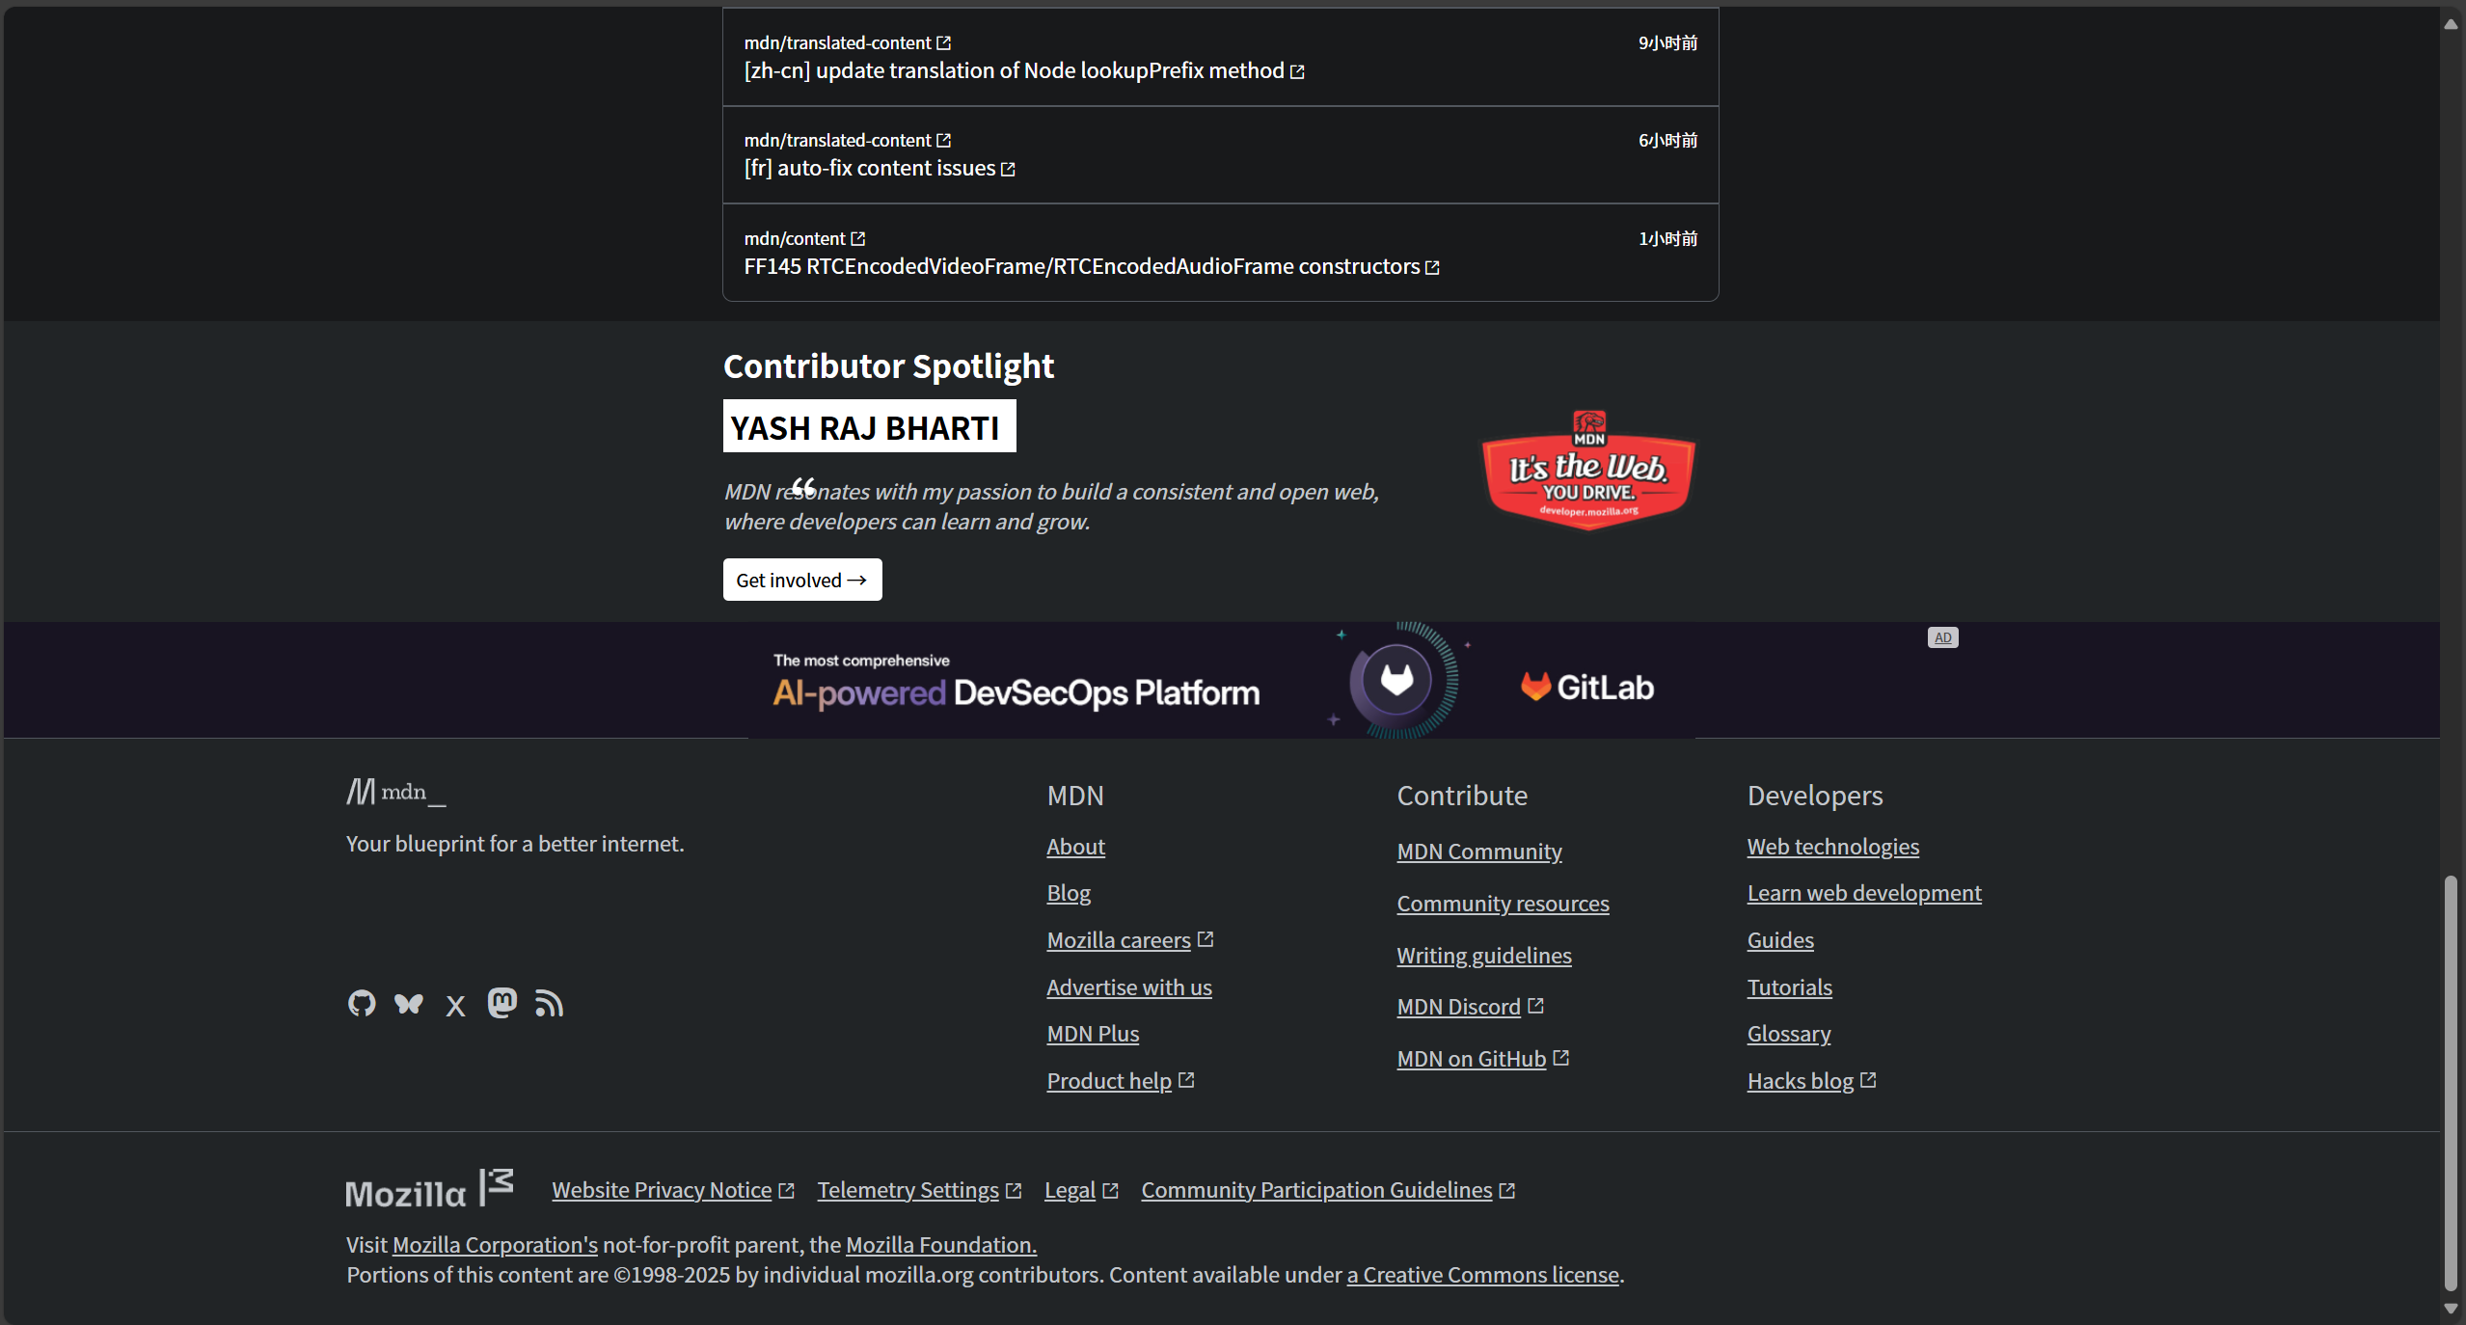Click the Mozilla logo at bottom
Screen dimensions: 2466x1325
point(429,1190)
